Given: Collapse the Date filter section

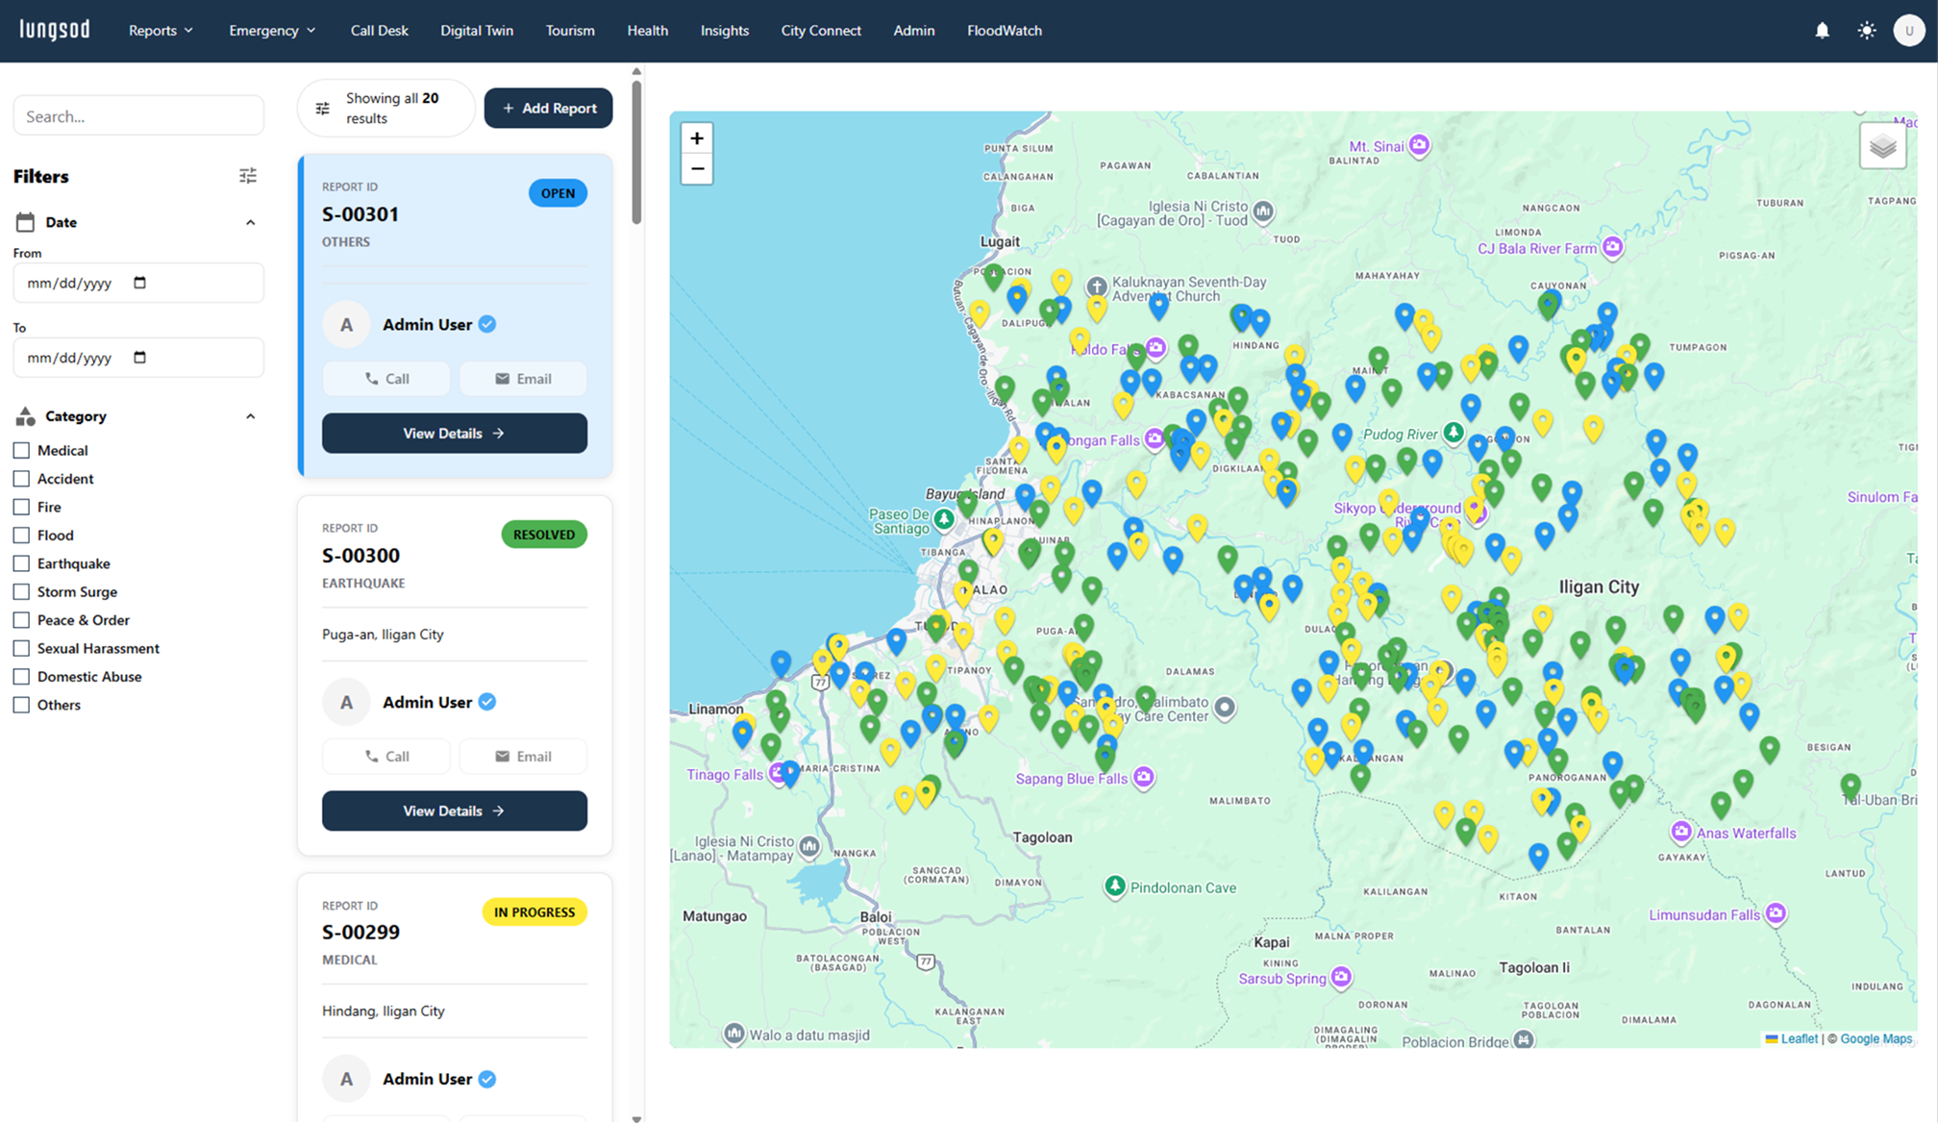Looking at the screenshot, I should [x=250, y=222].
